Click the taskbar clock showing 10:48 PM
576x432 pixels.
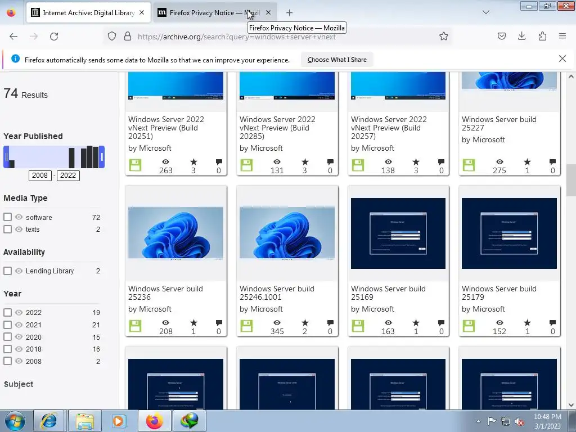tap(547, 421)
